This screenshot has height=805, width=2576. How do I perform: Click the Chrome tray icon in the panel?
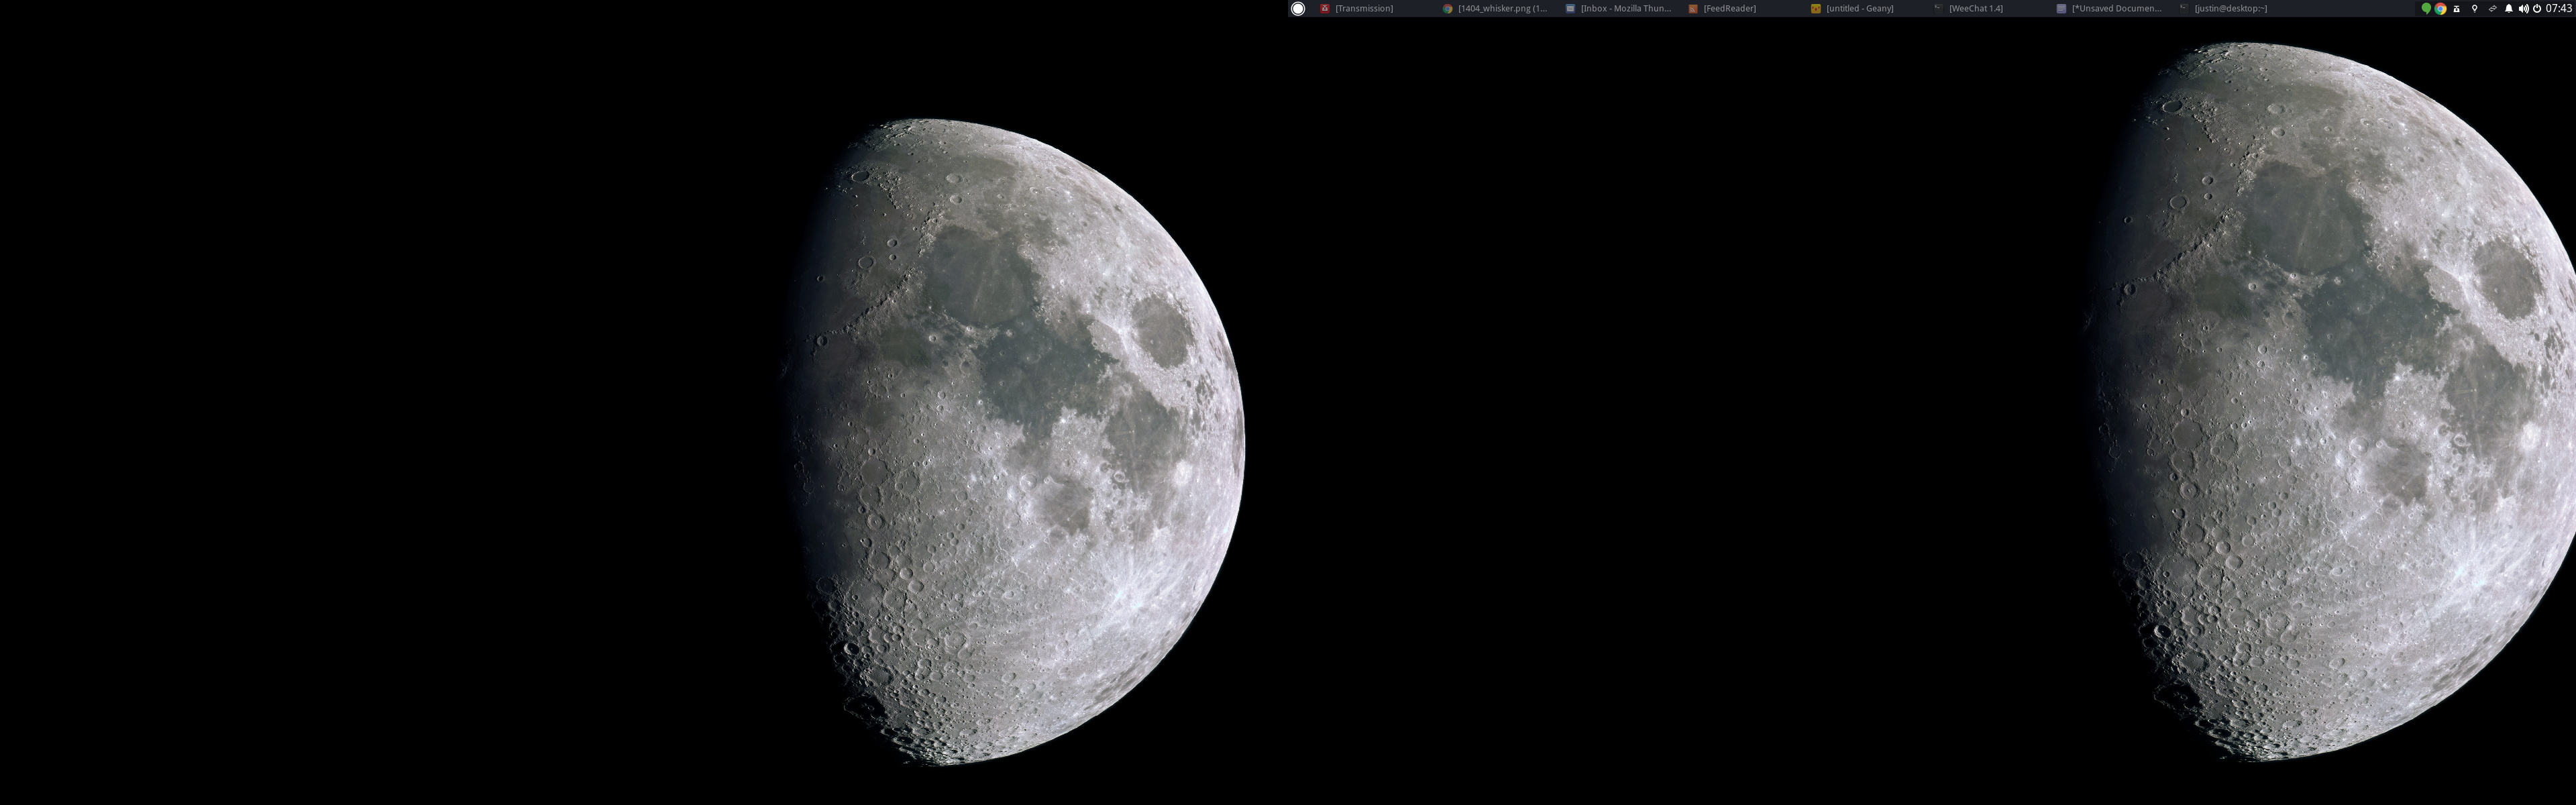[2441, 8]
